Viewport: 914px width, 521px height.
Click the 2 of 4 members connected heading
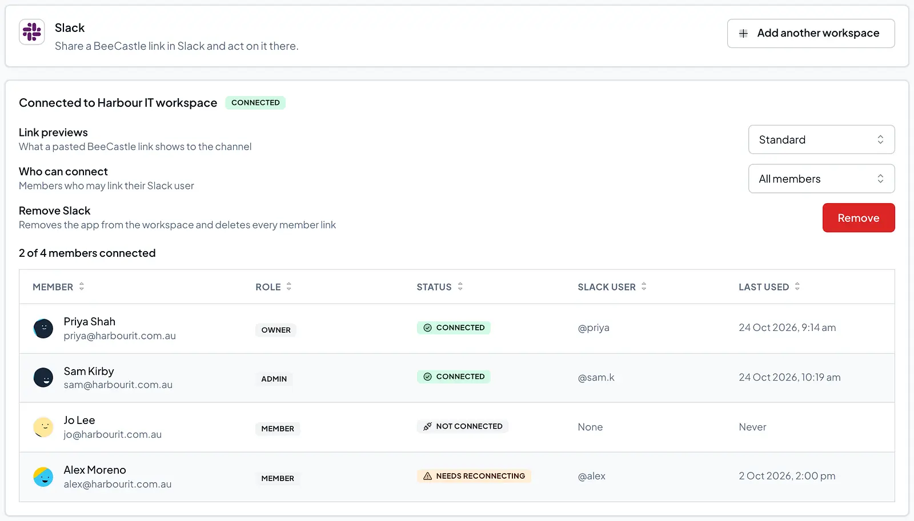[x=87, y=253]
